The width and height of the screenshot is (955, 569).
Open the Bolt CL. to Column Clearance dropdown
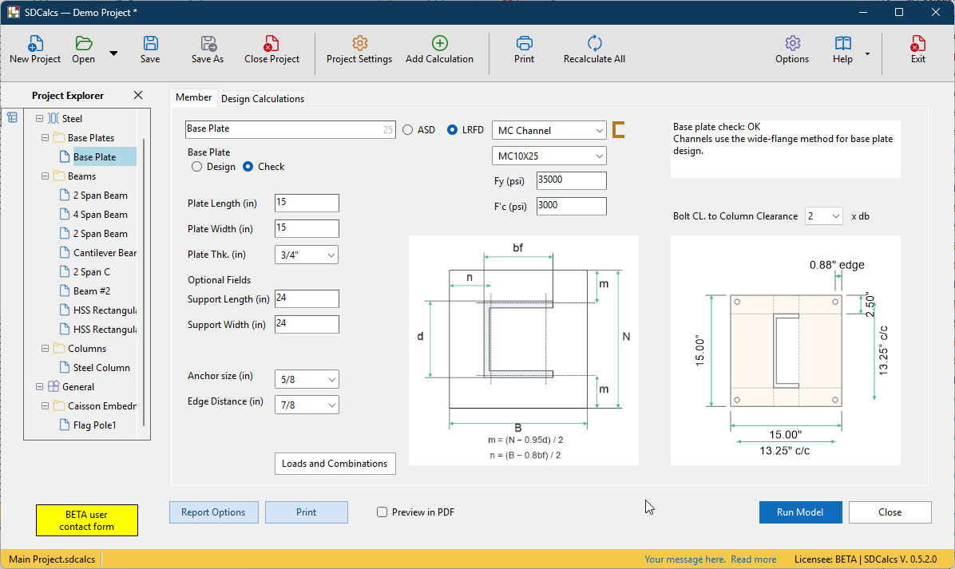[x=823, y=216]
